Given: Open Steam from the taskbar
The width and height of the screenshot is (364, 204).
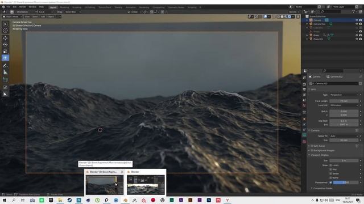Looking at the screenshot, I should 69,200.
